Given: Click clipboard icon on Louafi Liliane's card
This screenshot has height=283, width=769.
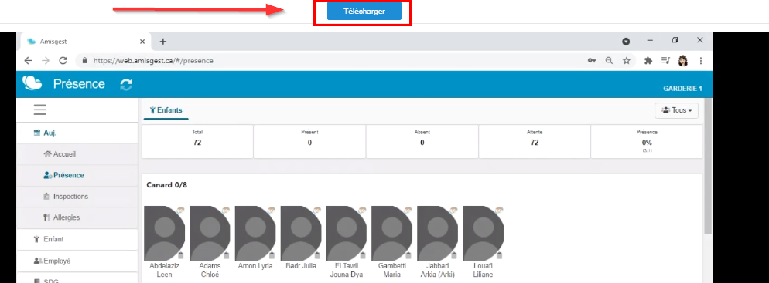Looking at the screenshot, I should click(x=499, y=255).
